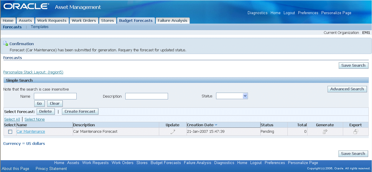
Task: Open Preferences in the top header
Action: pyautogui.click(x=308, y=13)
